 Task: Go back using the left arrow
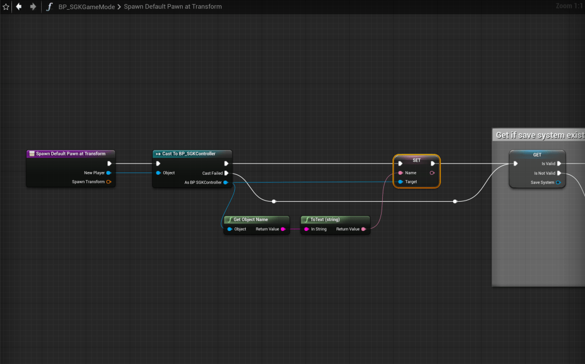(x=19, y=7)
